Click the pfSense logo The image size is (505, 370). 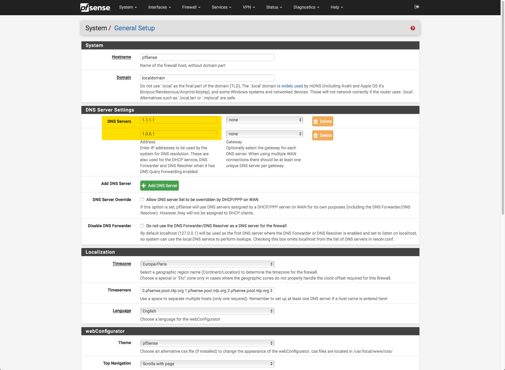pos(95,7)
